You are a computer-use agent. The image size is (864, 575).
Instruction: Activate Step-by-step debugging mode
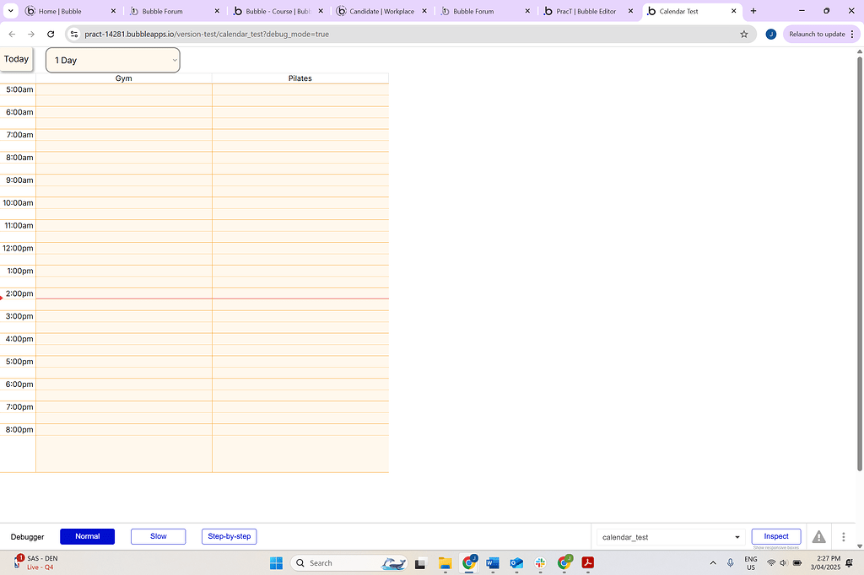[x=229, y=536]
